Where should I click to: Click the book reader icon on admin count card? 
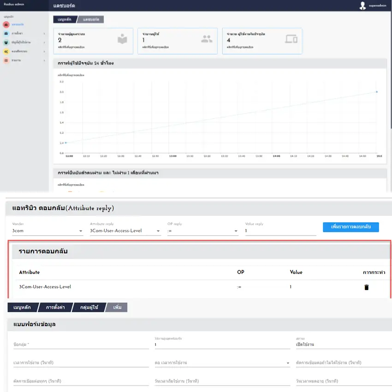(x=122, y=40)
